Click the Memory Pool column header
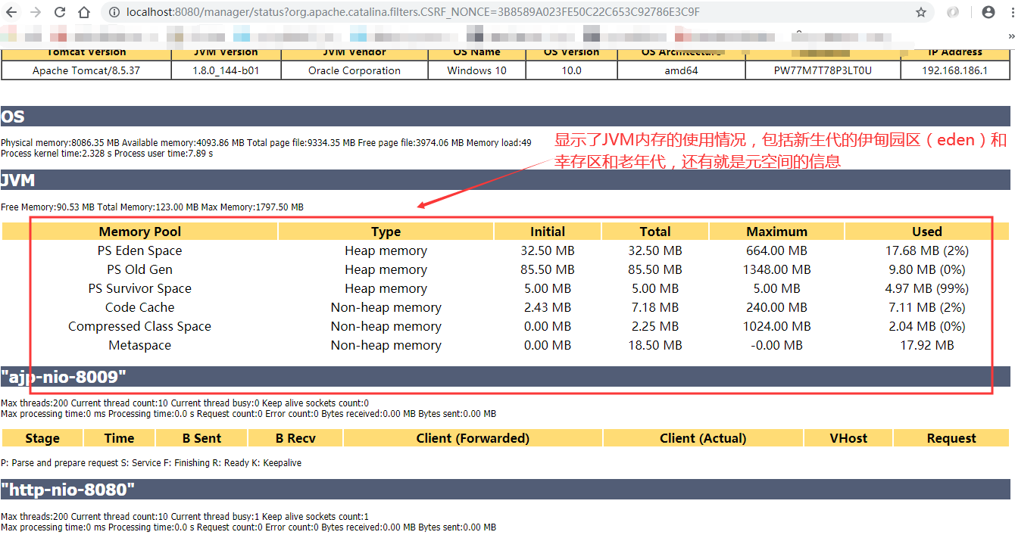The height and width of the screenshot is (535, 1015). tap(139, 232)
